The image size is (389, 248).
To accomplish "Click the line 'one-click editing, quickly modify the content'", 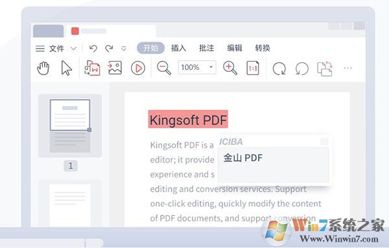I will (x=236, y=204).
